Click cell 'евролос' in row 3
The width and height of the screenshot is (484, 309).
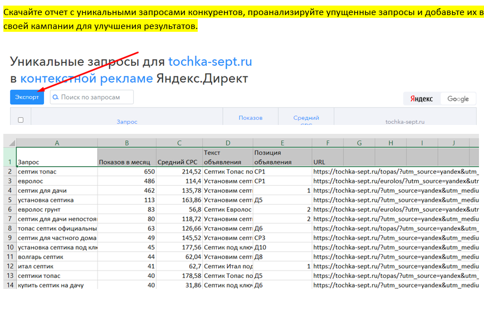[x=57, y=181]
